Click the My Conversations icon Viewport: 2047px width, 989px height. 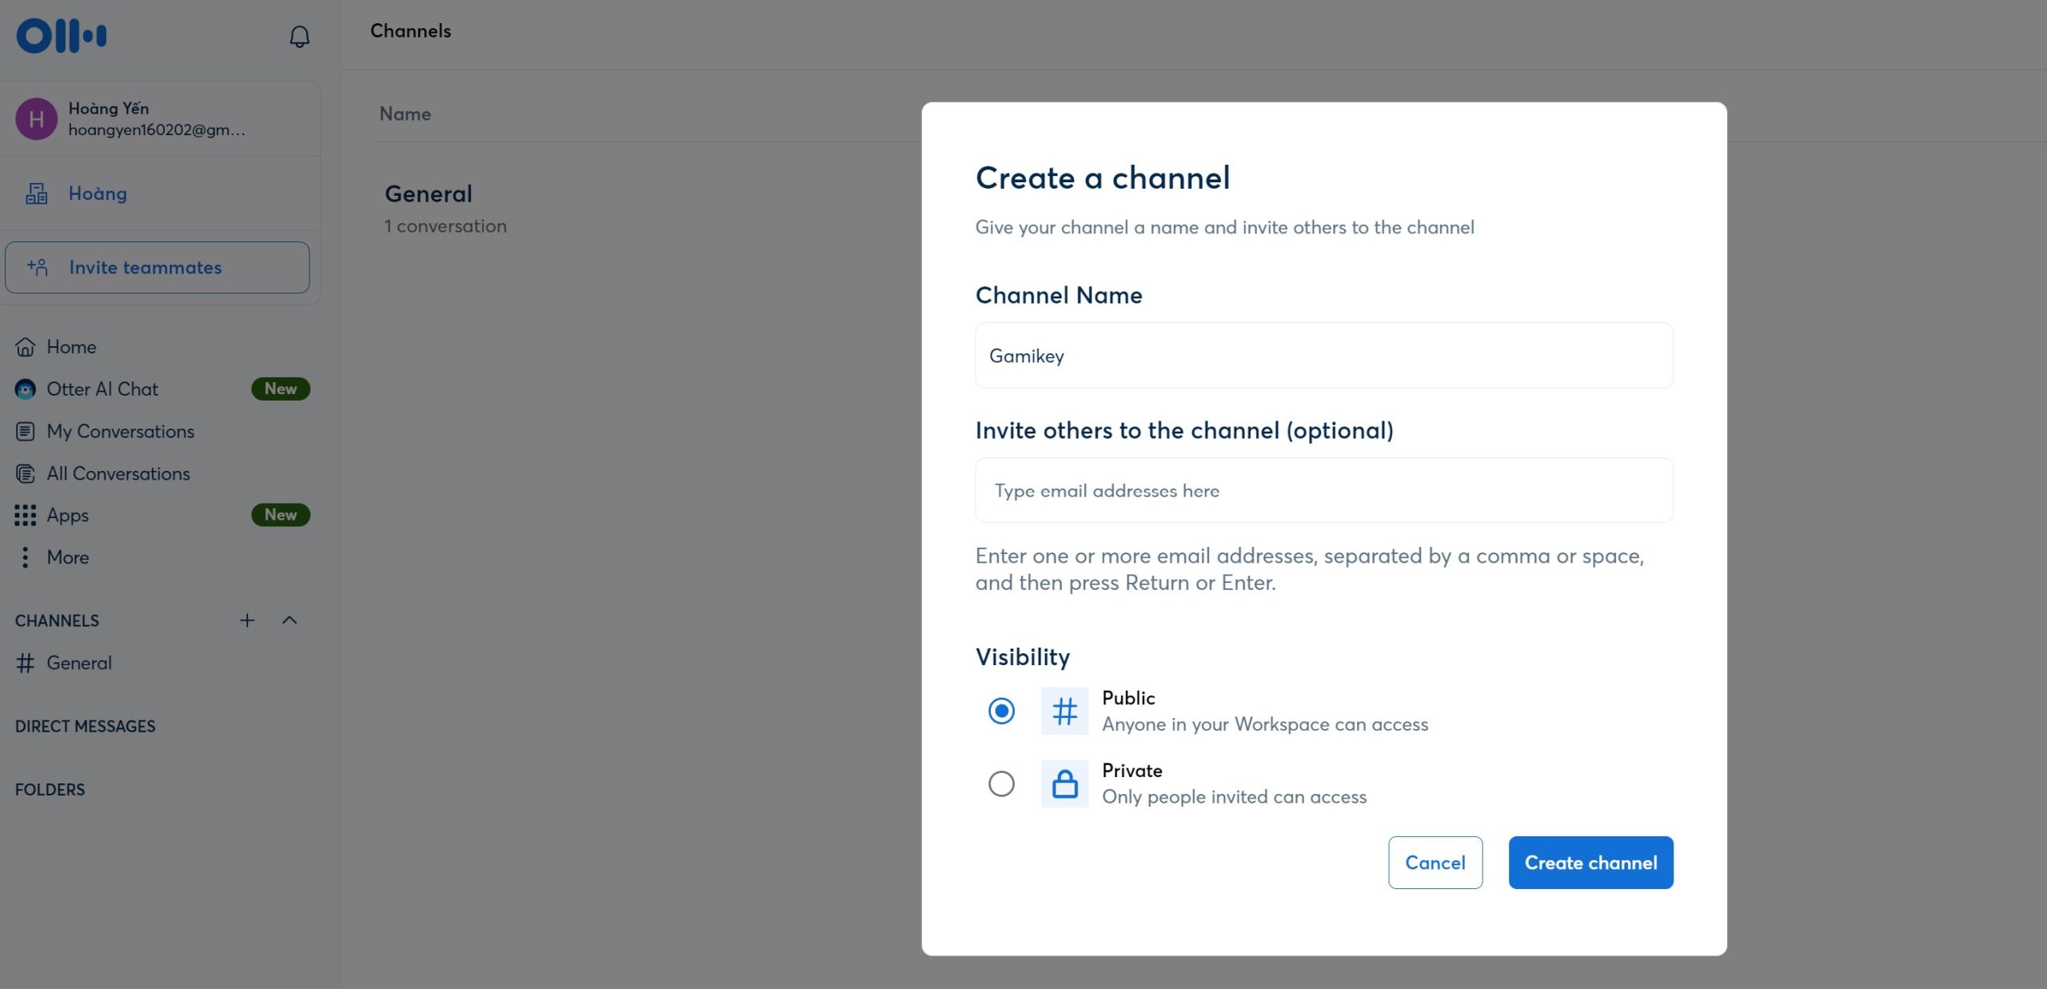(x=23, y=431)
